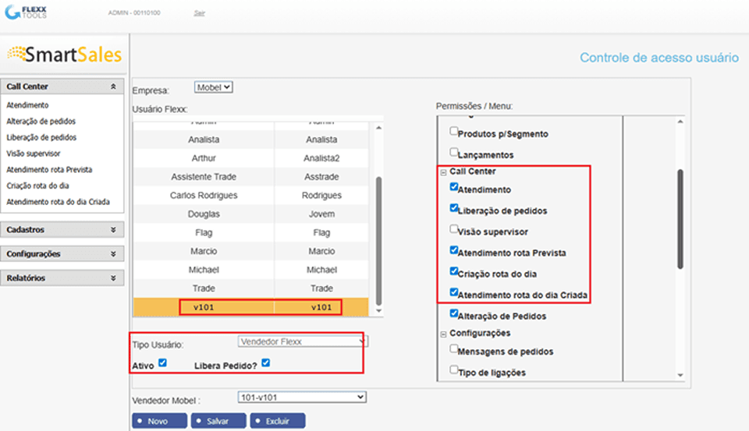Viewport: 749px width, 431px height.
Task: Open the Vendedor Mobel dropdown
Action: click(x=302, y=397)
